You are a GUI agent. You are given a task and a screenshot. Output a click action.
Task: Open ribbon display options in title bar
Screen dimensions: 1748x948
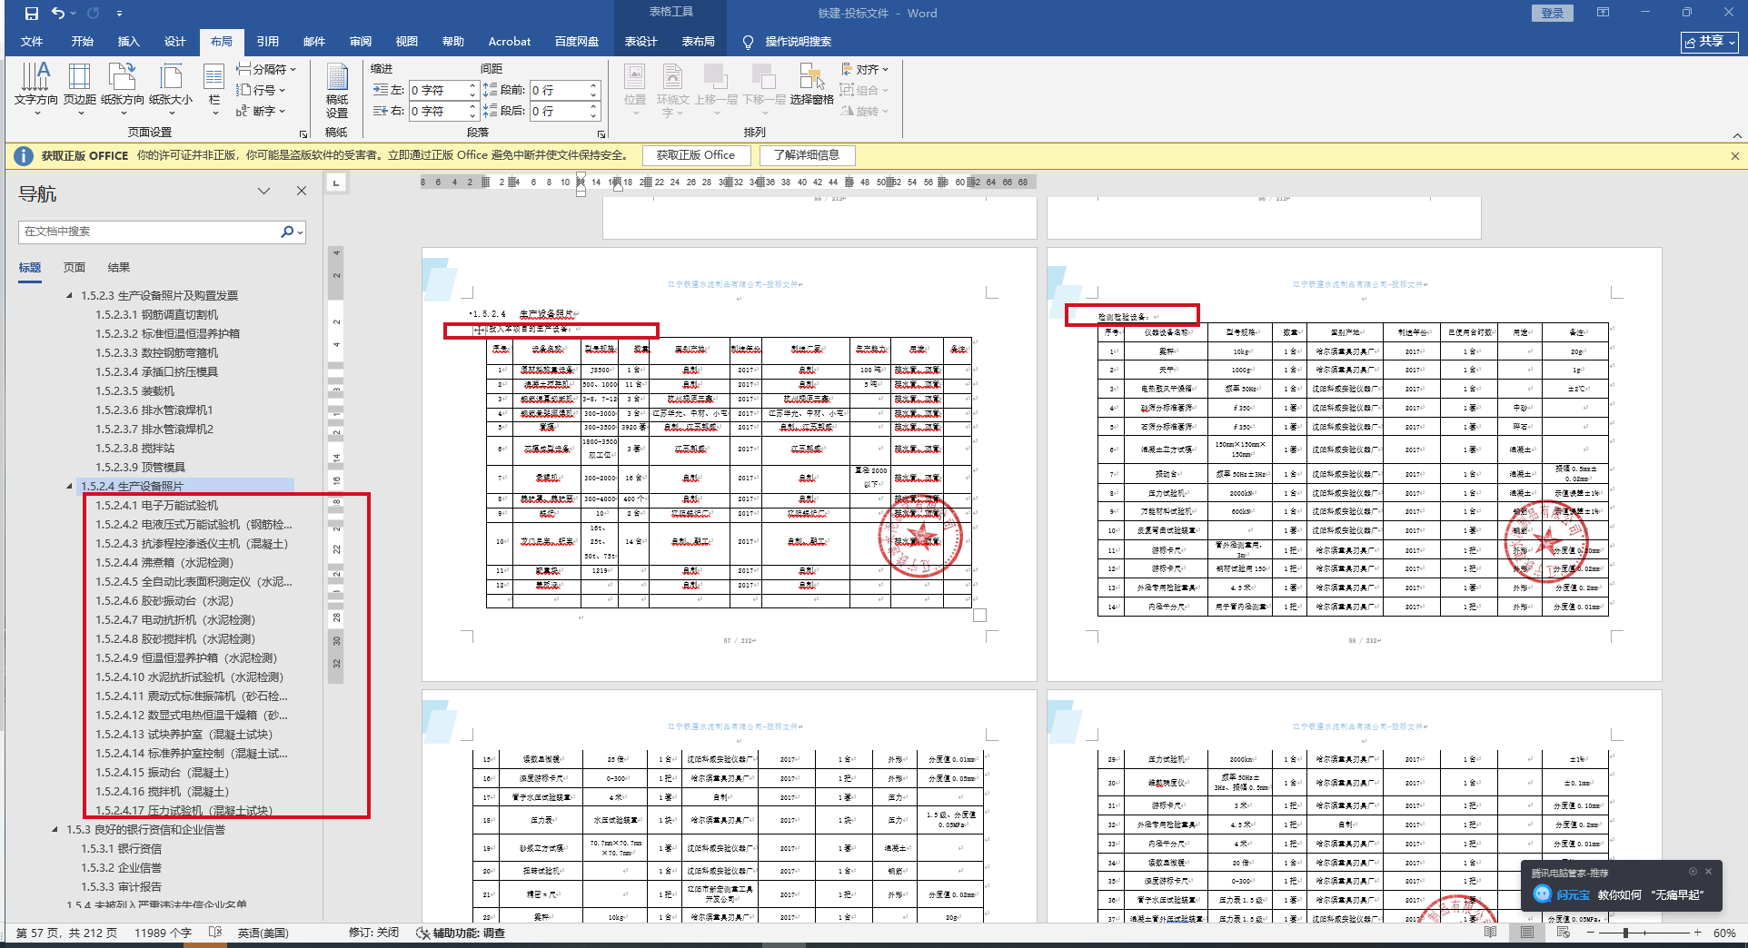1603,13
